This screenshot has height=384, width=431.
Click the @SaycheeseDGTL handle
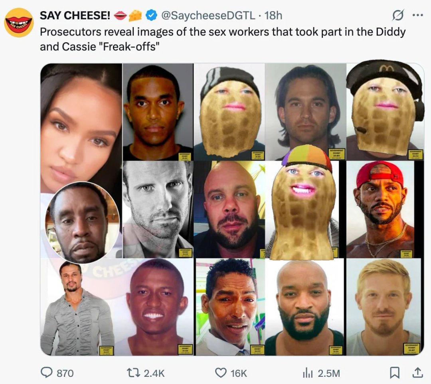pos(208,16)
